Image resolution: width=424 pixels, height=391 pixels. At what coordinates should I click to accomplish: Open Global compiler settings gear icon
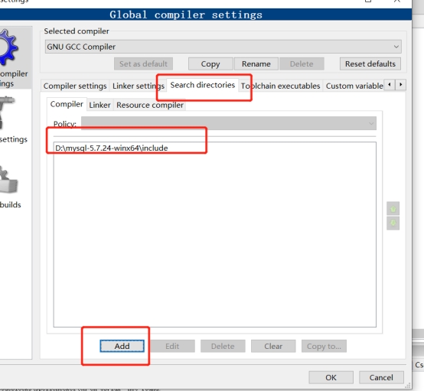[8, 47]
